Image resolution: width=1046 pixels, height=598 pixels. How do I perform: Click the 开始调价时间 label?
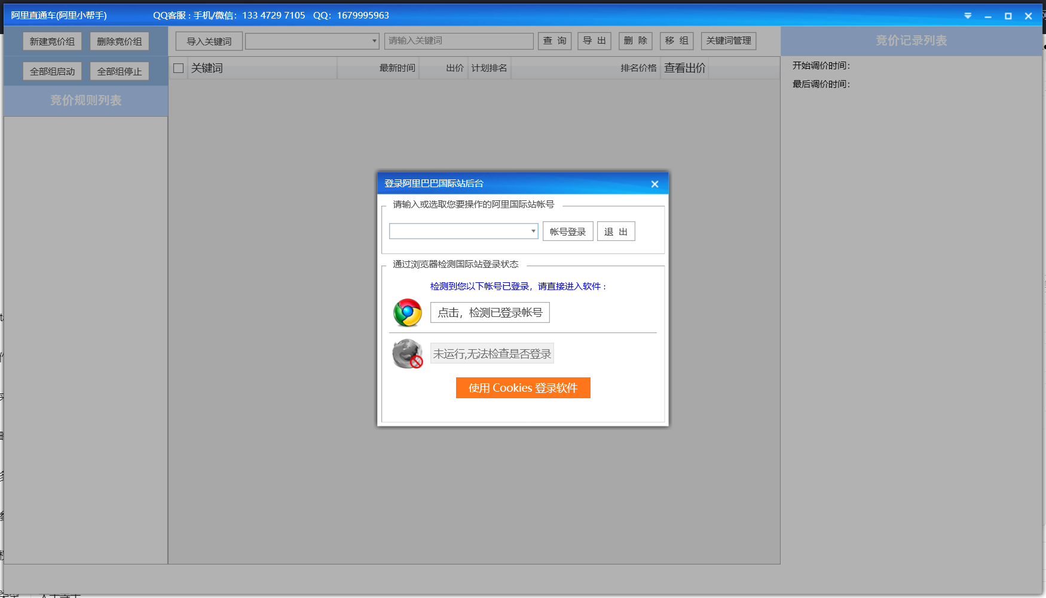[x=821, y=66]
